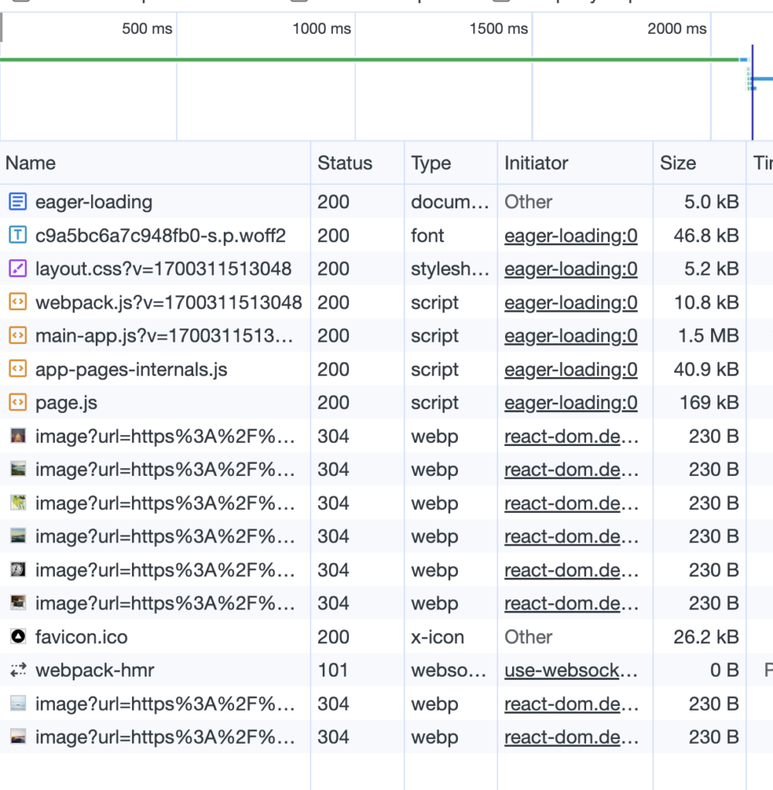The image size is (773, 790).
Task: Click the green request bar in overview
Action: (370, 59)
